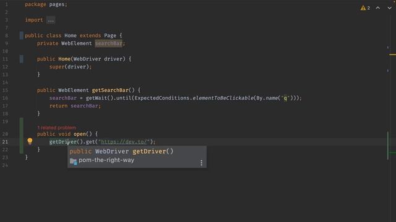Click the pom-the-right-way module folder icon
The width and height of the screenshot is (396, 222).
(73, 161)
